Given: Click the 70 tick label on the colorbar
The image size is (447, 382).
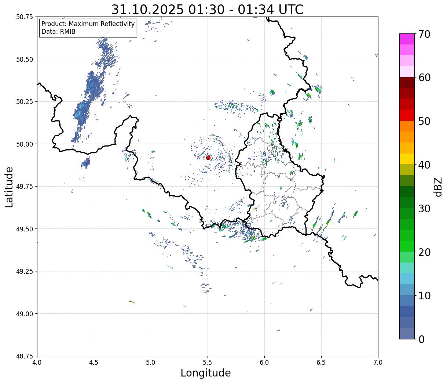Looking at the screenshot, I should [424, 34].
